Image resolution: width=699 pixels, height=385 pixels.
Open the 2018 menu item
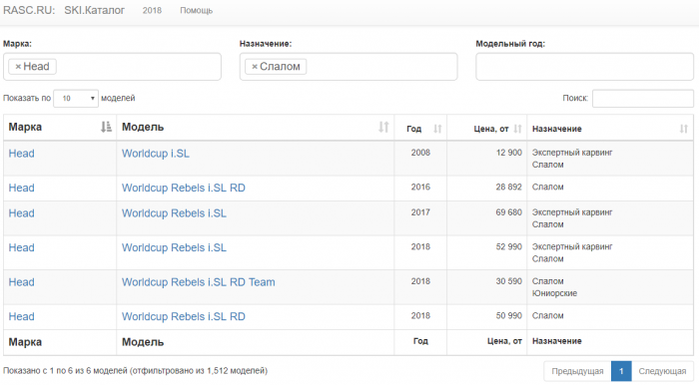152,10
